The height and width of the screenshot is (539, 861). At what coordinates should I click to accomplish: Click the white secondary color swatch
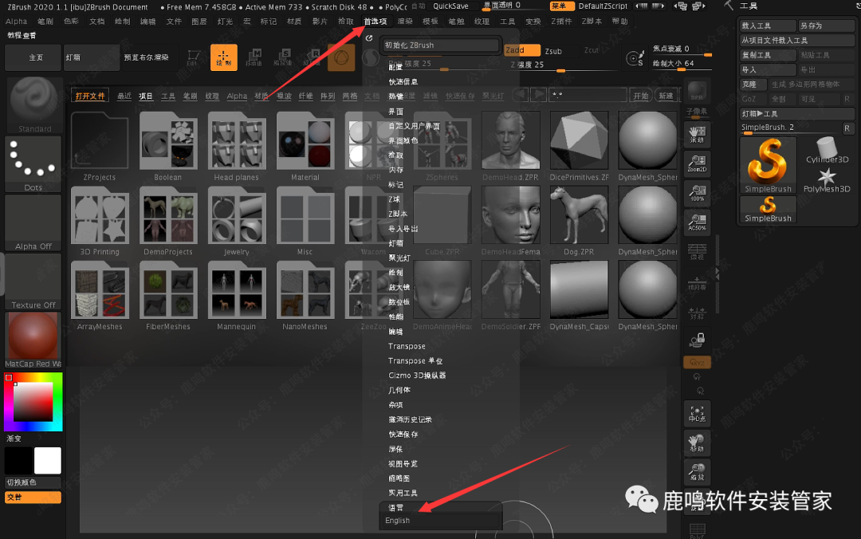point(47,461)
